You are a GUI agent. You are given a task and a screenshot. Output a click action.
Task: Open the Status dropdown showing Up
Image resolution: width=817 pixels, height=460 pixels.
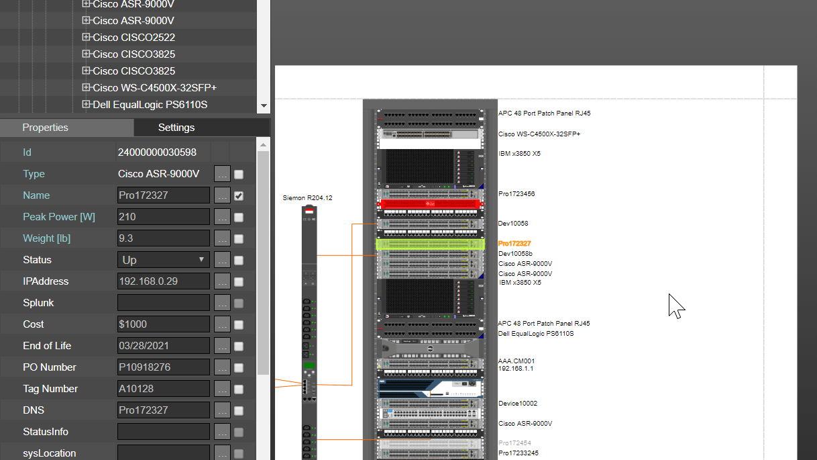click(164, 260)
